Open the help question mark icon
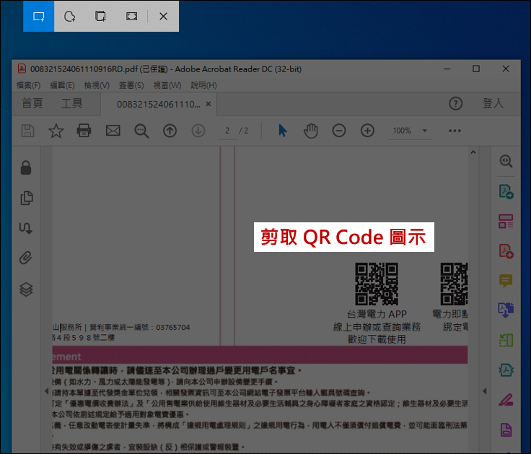 tap(455, 104)
